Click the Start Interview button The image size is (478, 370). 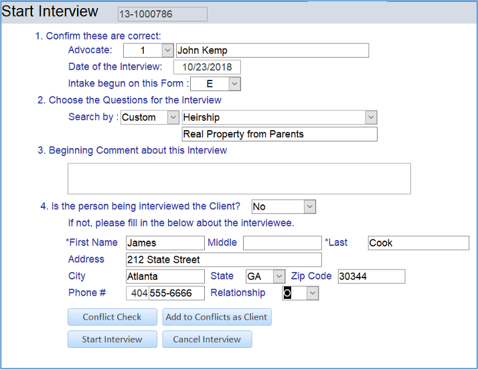(112, 339)
